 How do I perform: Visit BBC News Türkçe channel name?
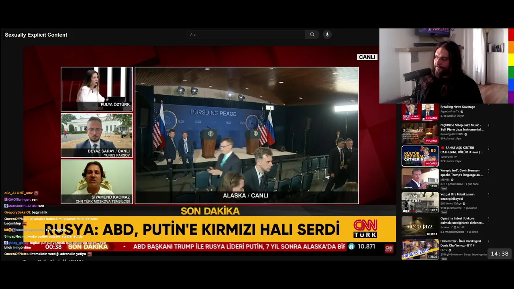tap(451, 204)
